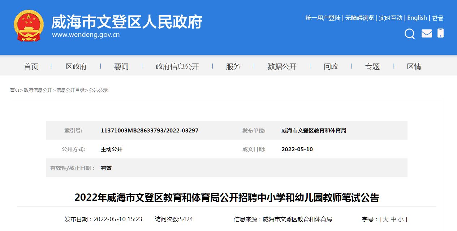
Task: Click 首页 in the breadcrumb
Action: tap(15, 90)
